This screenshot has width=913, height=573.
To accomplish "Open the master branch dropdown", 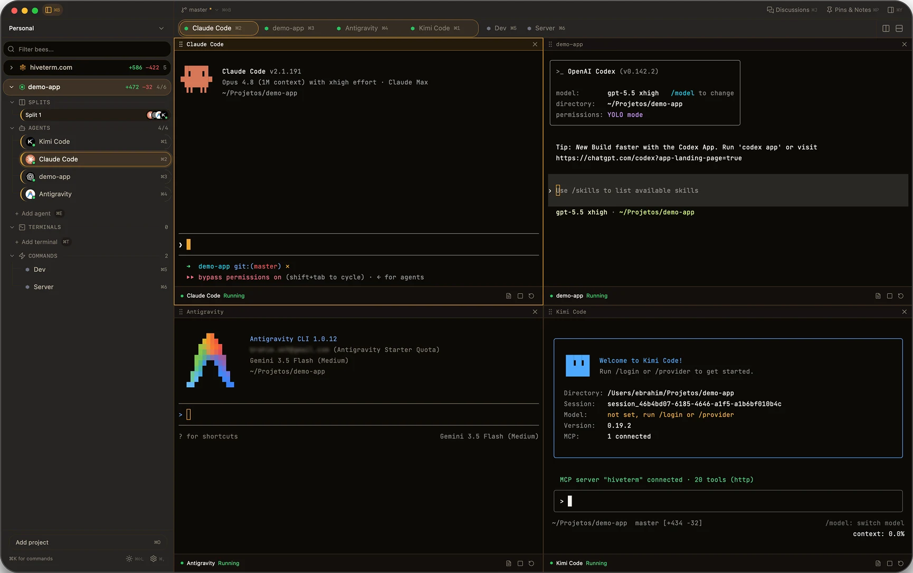I will (x=199, y=10).
